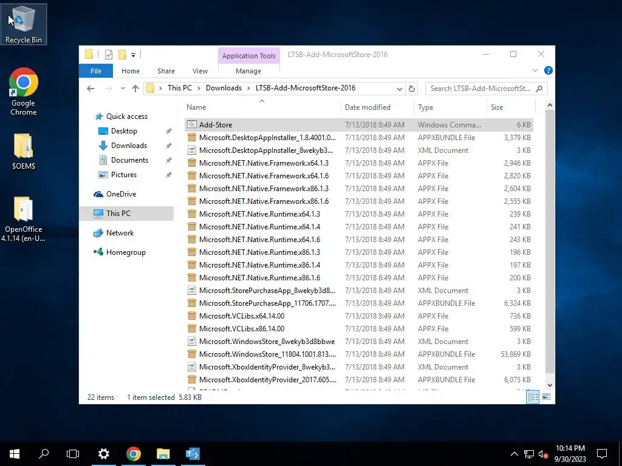Open the address bar history dropdown

400,89
